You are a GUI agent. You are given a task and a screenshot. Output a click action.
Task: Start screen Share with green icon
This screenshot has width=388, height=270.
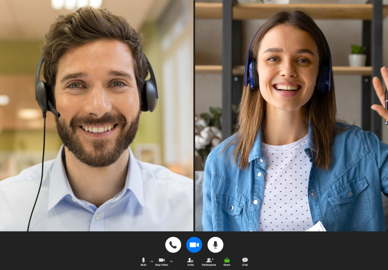(x=227, y=262)
